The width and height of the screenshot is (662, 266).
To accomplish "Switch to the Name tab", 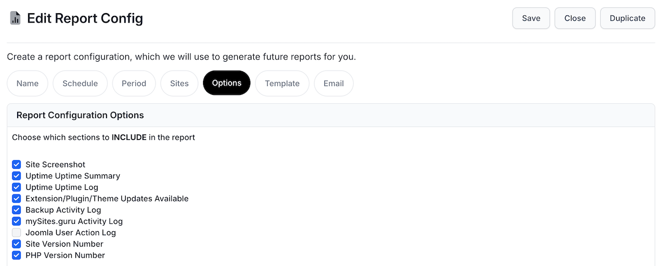I will click(x=28, y=83).
